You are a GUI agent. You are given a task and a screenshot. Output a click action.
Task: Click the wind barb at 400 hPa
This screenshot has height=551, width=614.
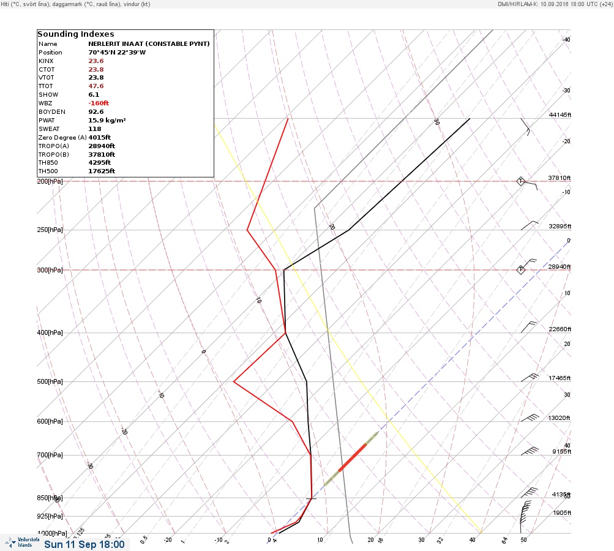tap(529, 327)
